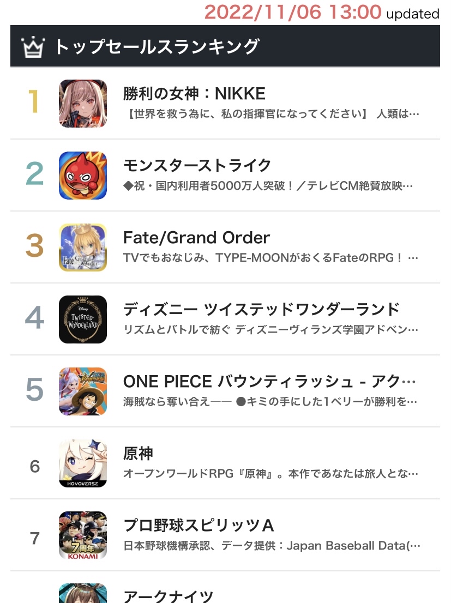Viewport: 451px width, 603px height.
Task: Click the Fate/Grand Order title text
Action: (x=196, y=238)
